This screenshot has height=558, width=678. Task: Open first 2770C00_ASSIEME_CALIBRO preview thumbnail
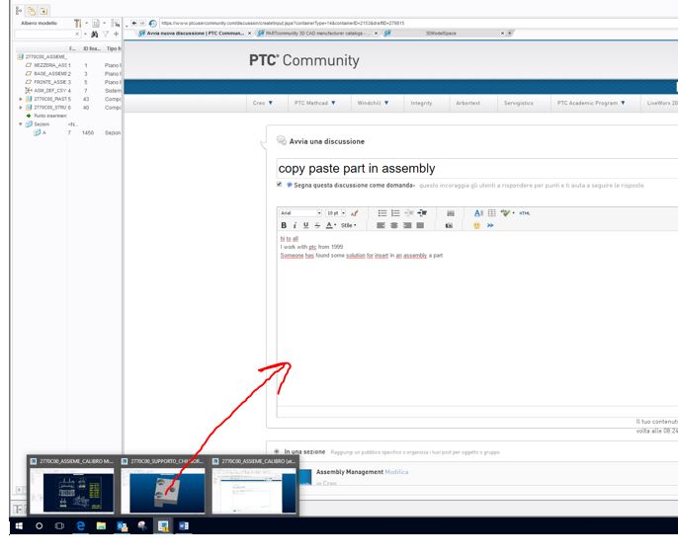pyautogui.click(x=72, y=485)
